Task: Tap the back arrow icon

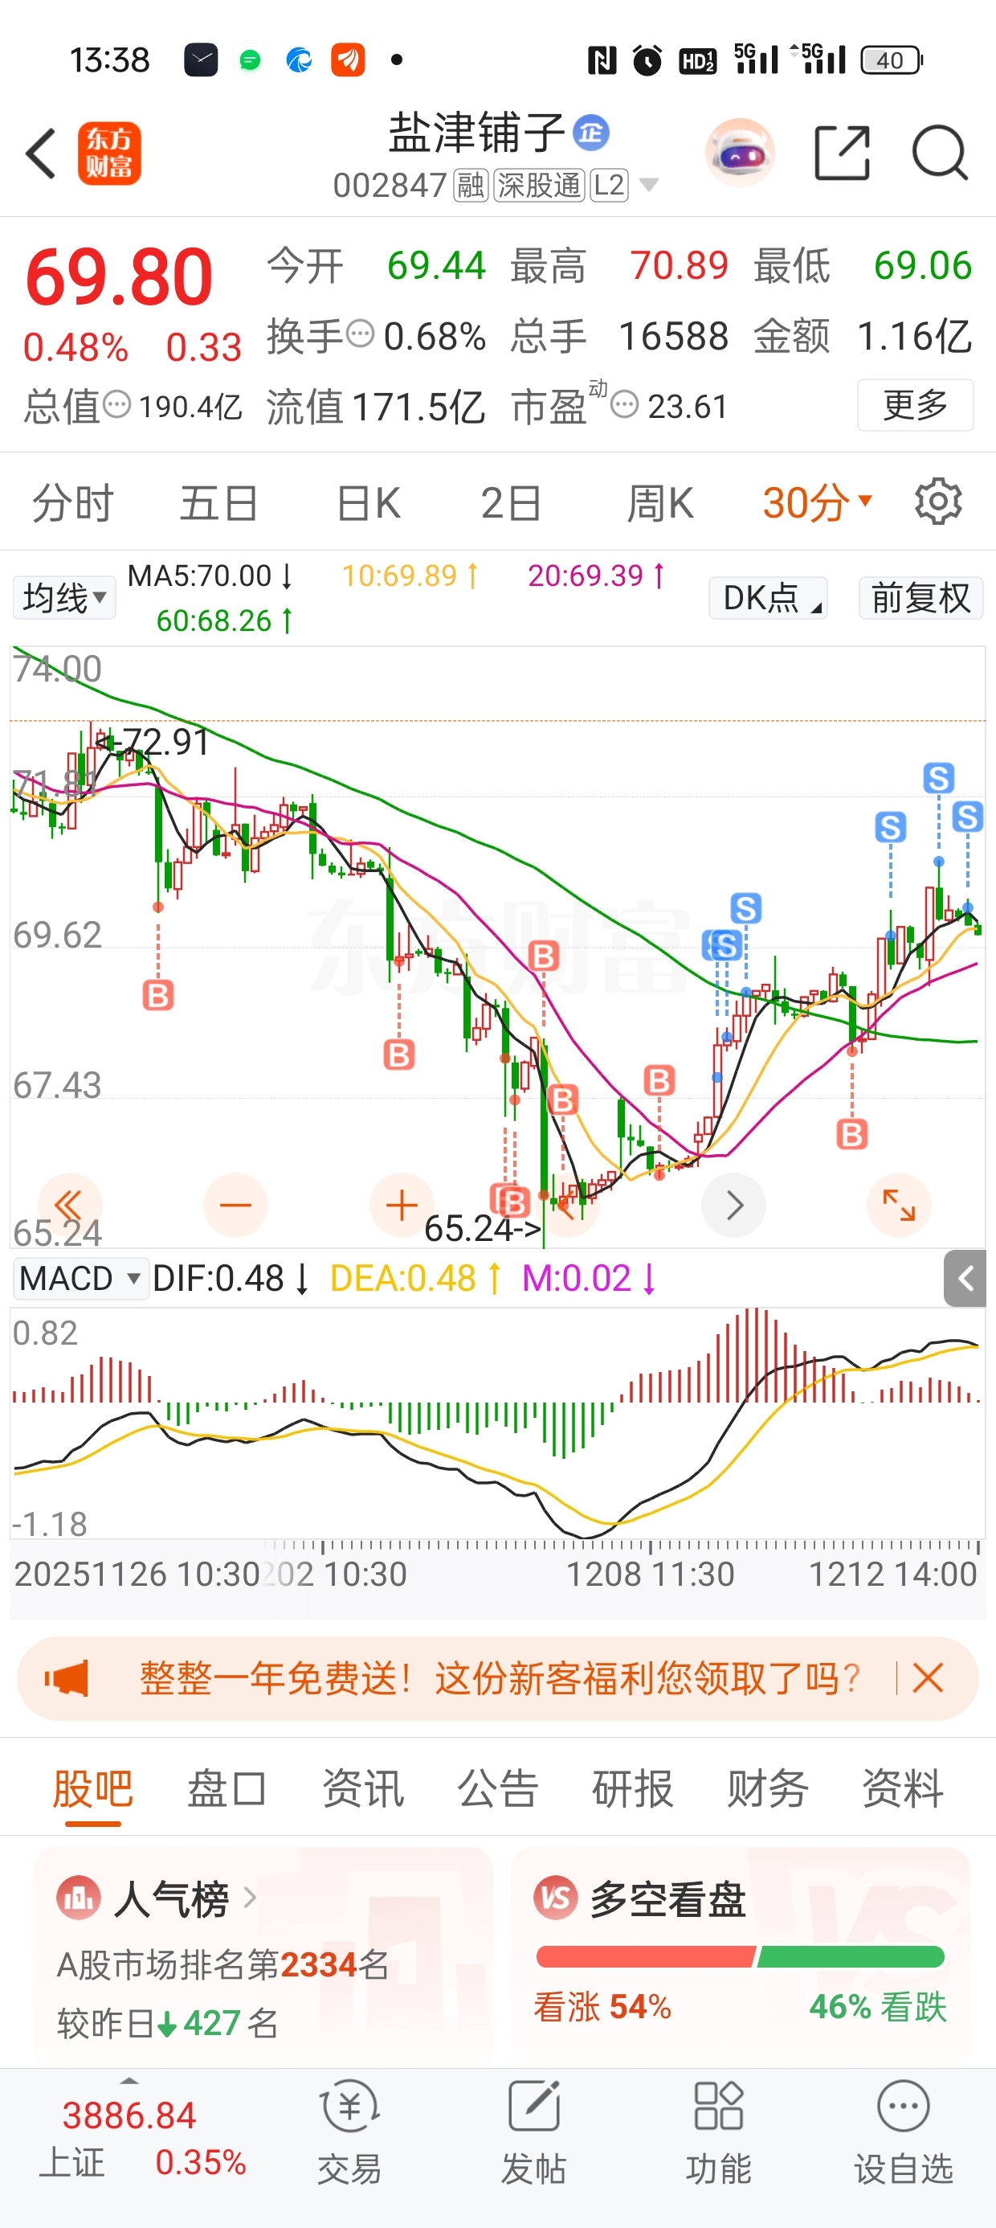Action: tap(41, 153)
